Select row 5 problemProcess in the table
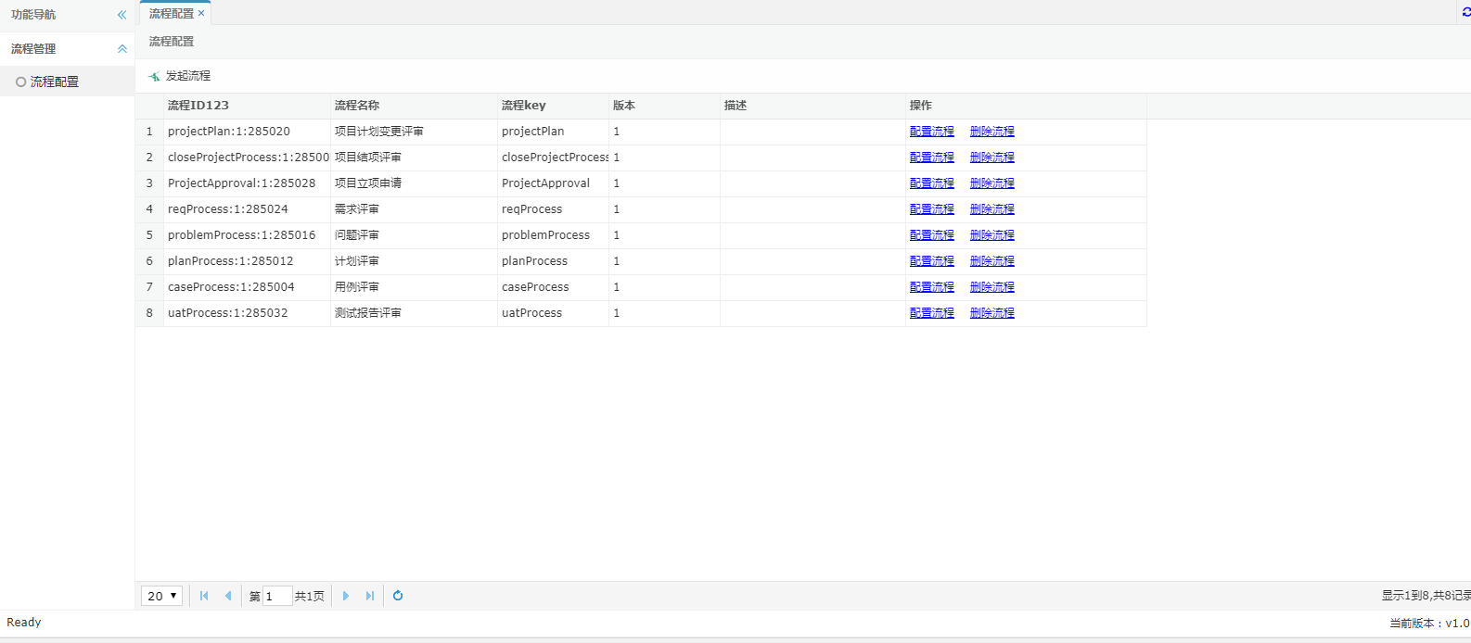This screenshot has height=643, width=1471. click(x=241, y=235)
